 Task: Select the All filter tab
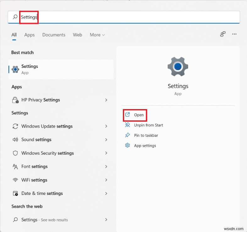(14, 35)
